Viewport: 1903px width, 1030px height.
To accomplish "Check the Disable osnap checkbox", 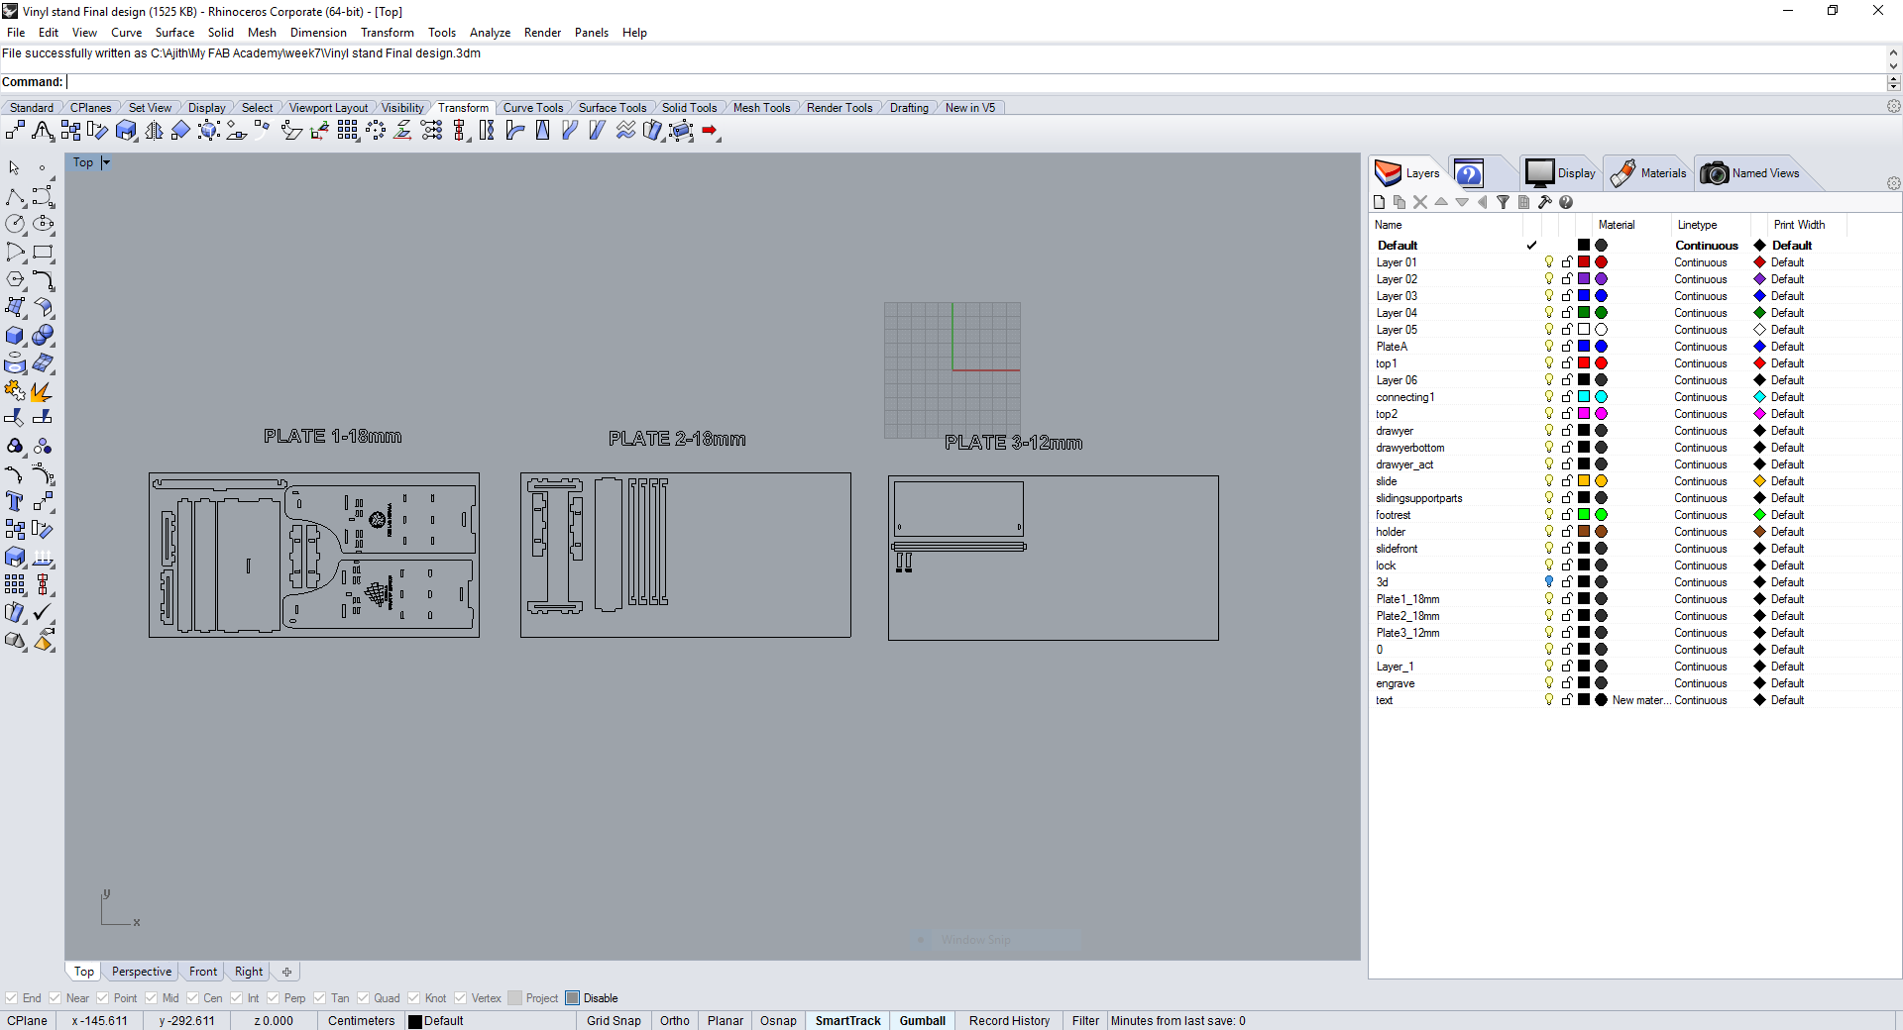I will pyautogui.click(x=572, y=998).
